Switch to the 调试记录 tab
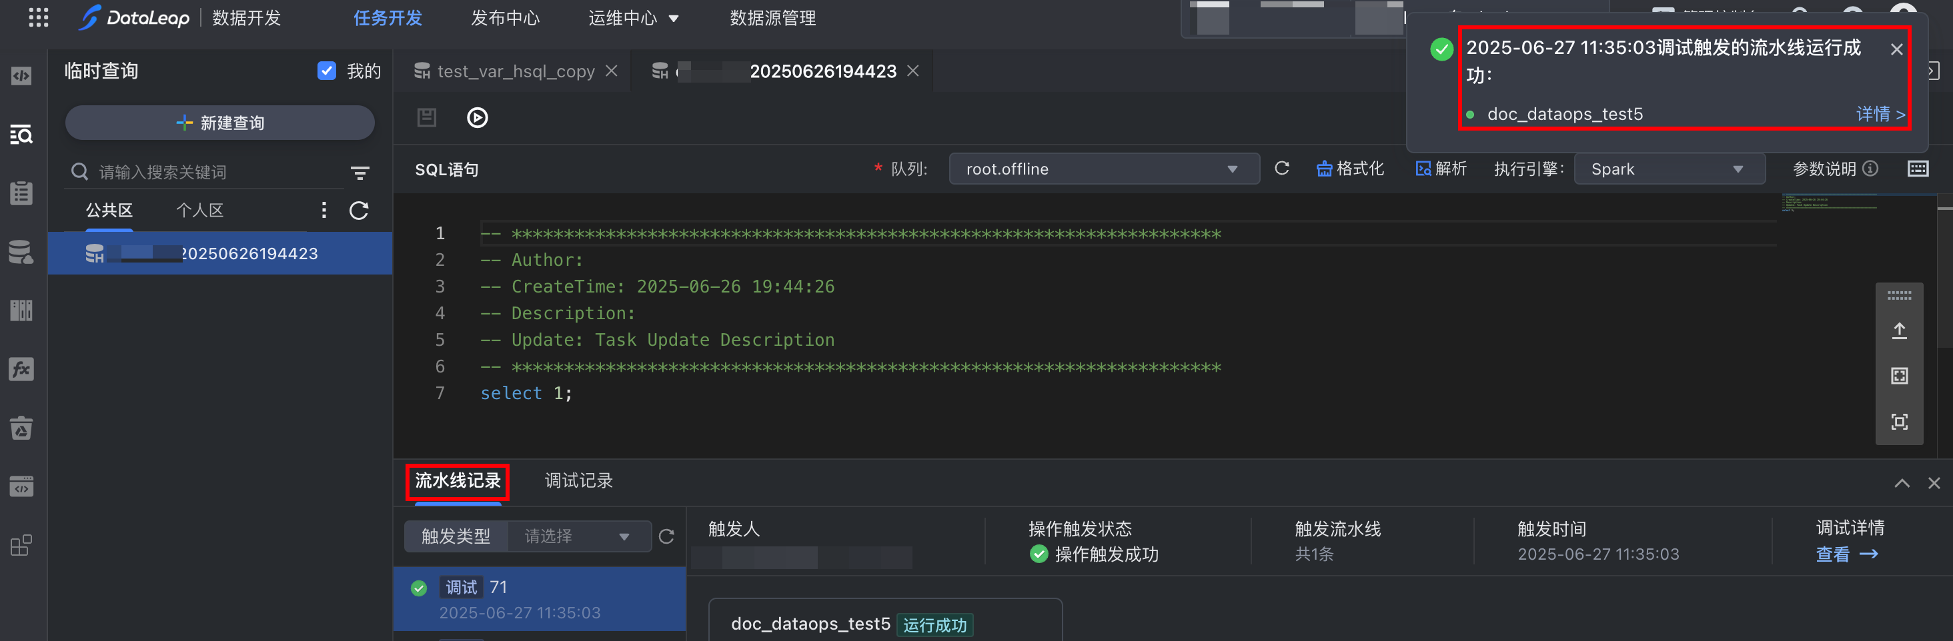Viewport: 1953px width, 641px height. coord(578,480)
